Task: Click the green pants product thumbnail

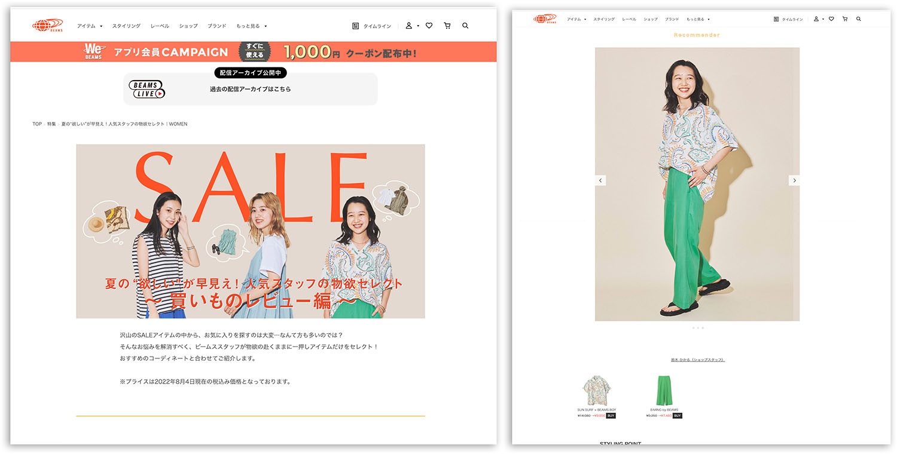Action: pos(664,391)
